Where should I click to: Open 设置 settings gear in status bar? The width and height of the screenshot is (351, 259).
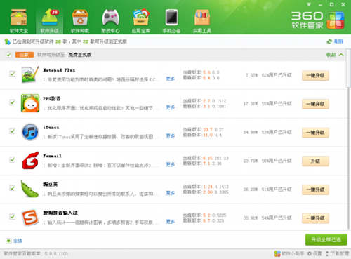(x=314, y=253)
